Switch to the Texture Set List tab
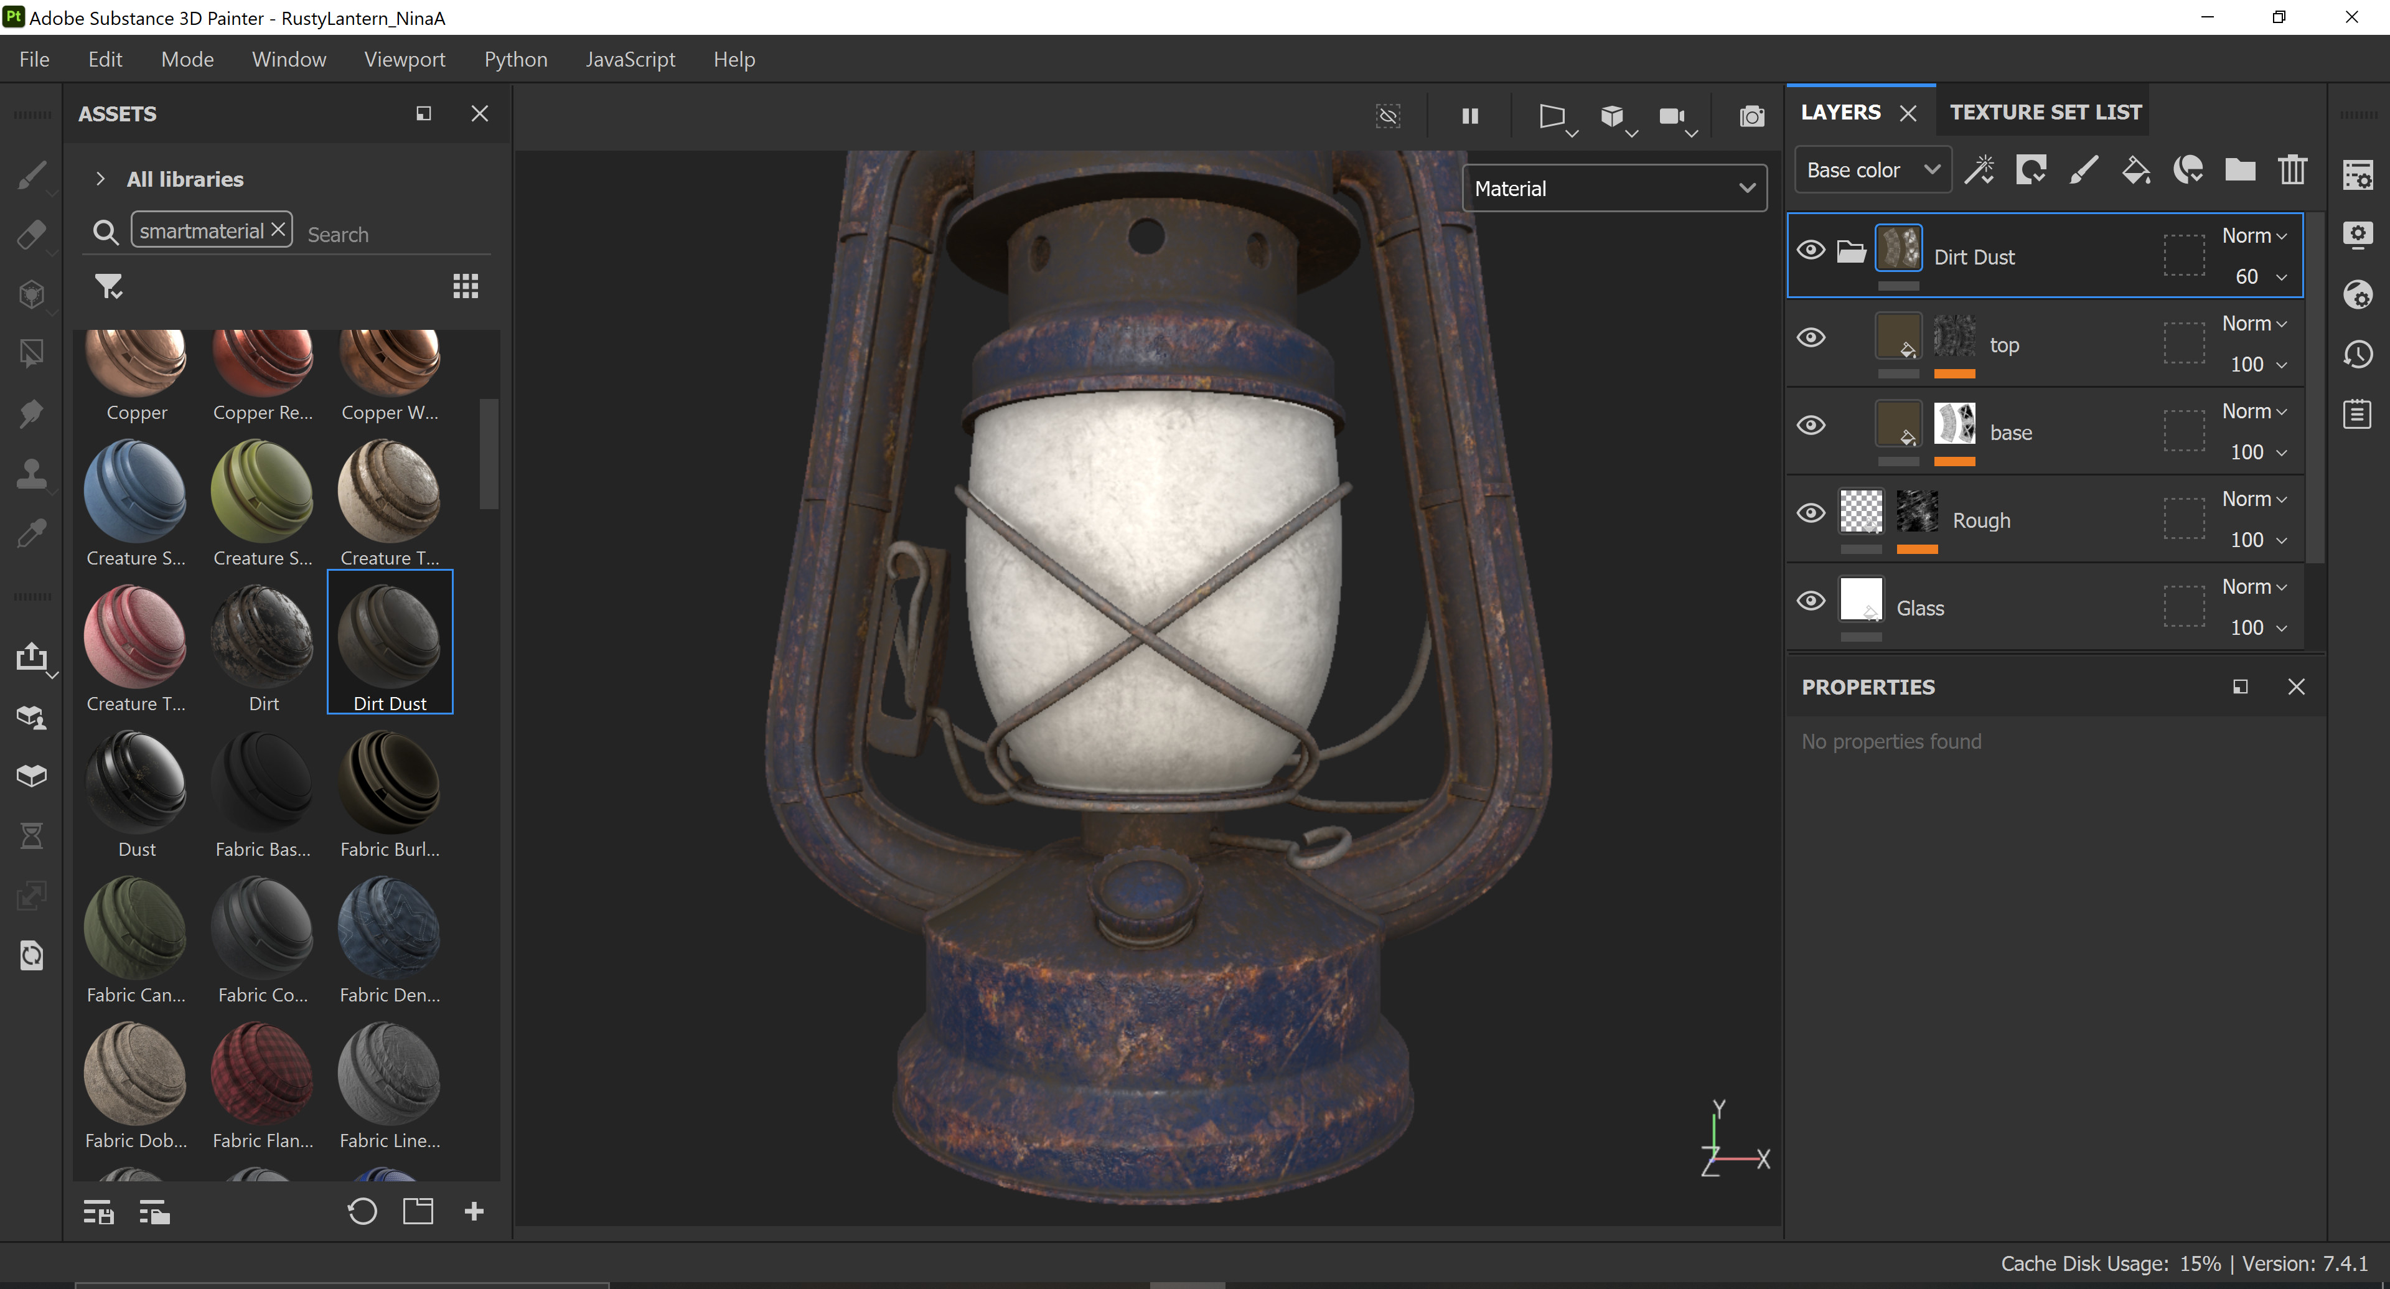 2045,112
